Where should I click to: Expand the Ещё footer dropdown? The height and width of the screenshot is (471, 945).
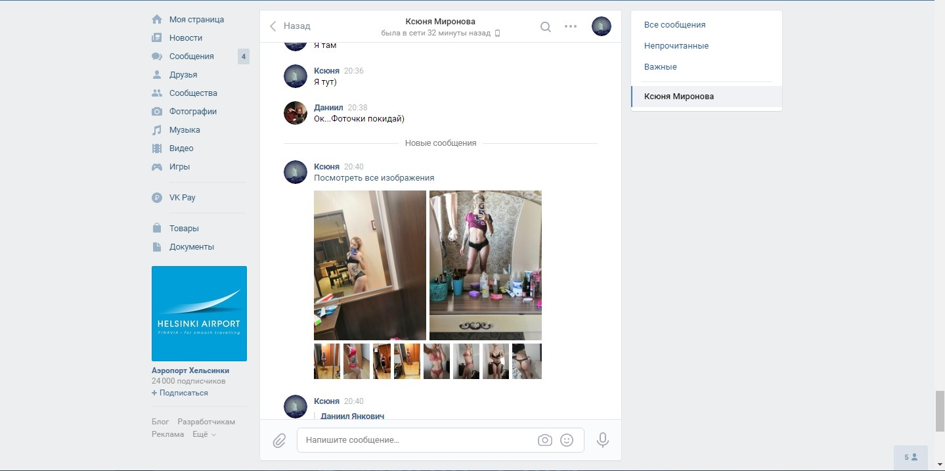204,434
